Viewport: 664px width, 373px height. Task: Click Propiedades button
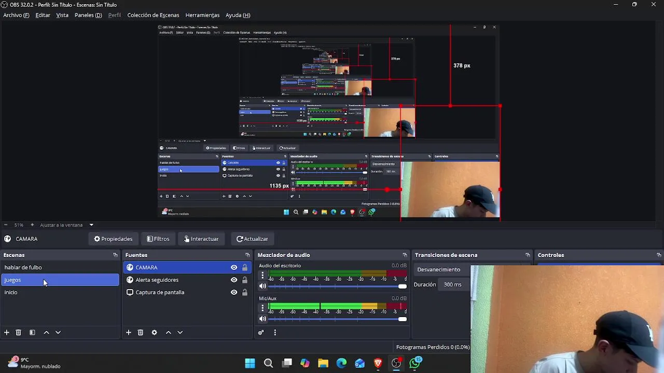tap(113, 239)
